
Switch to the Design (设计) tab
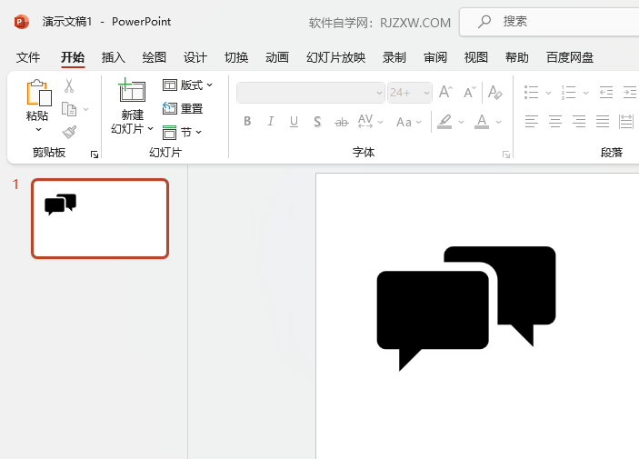(195, 57)
